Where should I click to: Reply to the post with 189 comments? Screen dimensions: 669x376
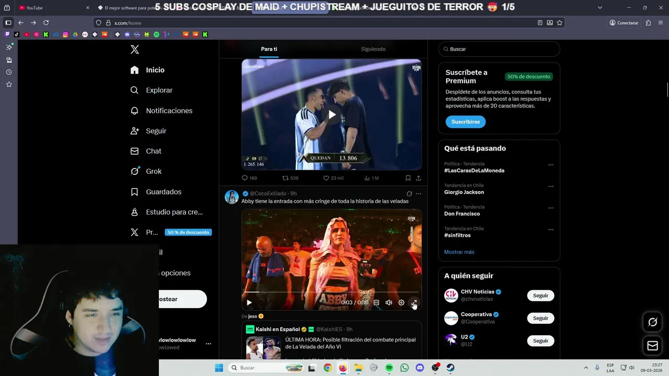249,178
